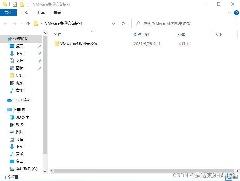This screenshot has width=240, height=181.
Task: Open 本地磁盘 (C:) drive
Action: click(27, 169)
